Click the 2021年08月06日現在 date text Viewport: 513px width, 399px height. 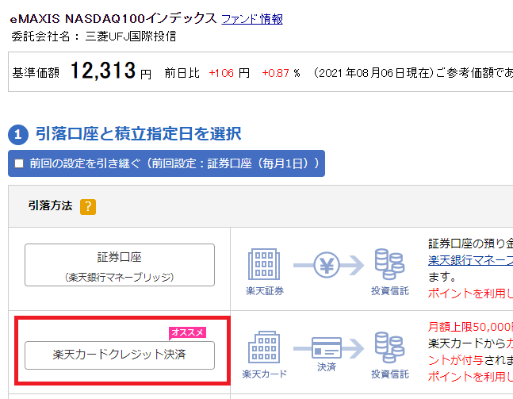pyautogui.click(x=373, y=73)
